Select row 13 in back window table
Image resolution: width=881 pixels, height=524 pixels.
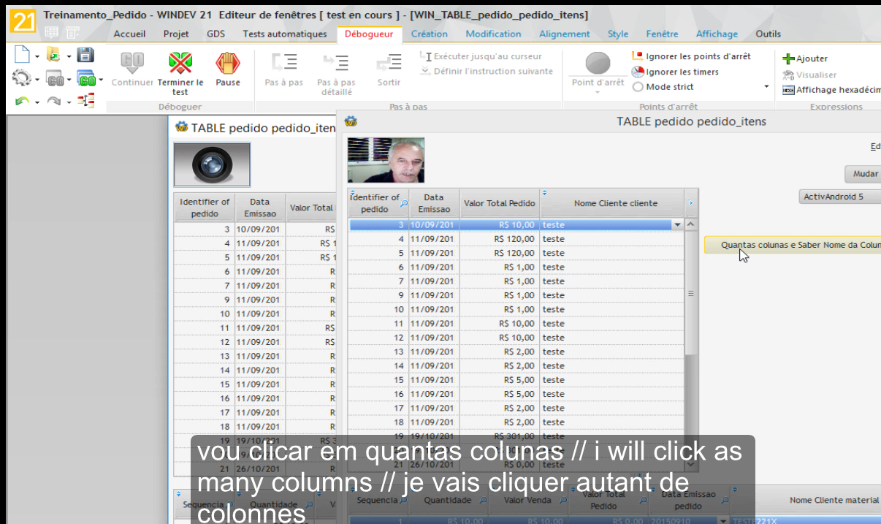point(256,356)
